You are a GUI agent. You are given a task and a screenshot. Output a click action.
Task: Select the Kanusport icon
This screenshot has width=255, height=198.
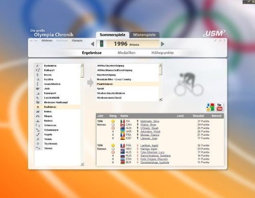tap(38, 93)
